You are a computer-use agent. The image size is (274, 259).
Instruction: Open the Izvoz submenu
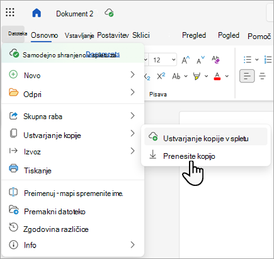(72, 151)
